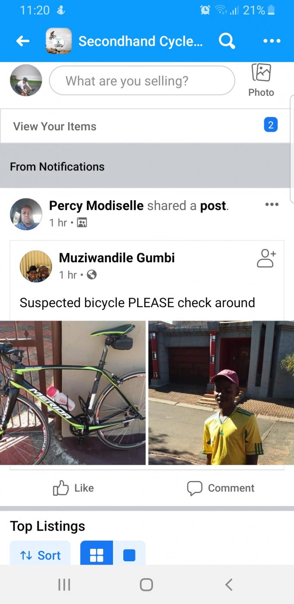Open the Merida bicycle photo
Screen dimensions: 294x604
point(72,393)
